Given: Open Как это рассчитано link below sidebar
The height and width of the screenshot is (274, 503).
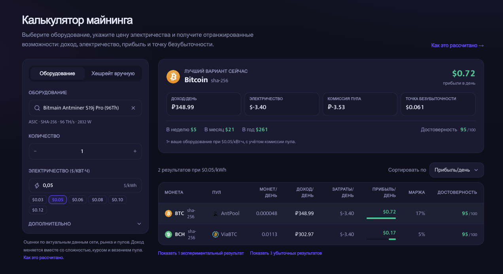Looking at the screenshot, I should [43, 257].
